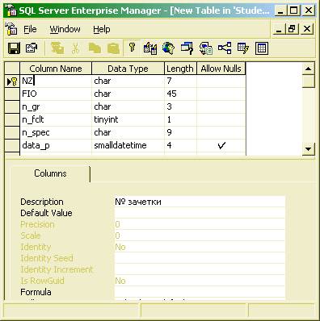Select the NZ row key selector
Image resolution: width=320 pixels, height=321 pixels.
pos(12,81)
